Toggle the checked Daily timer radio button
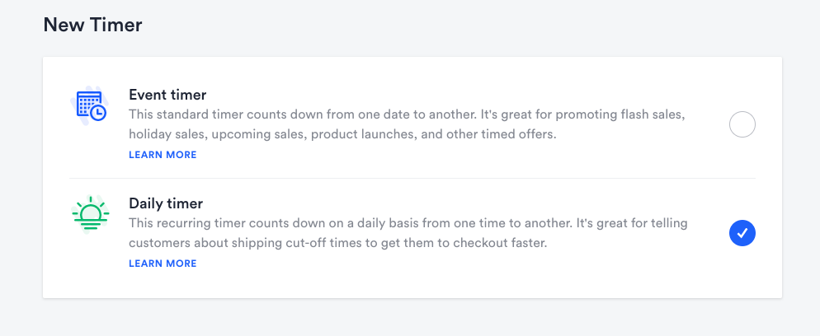Image resolution: width=820 pixels, height=336 pixels. click(x=742, y=234)
